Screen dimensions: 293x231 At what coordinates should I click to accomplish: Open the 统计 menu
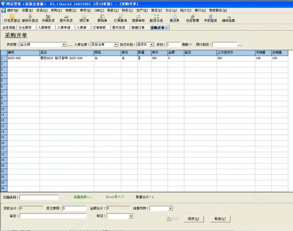pos(186,10)
